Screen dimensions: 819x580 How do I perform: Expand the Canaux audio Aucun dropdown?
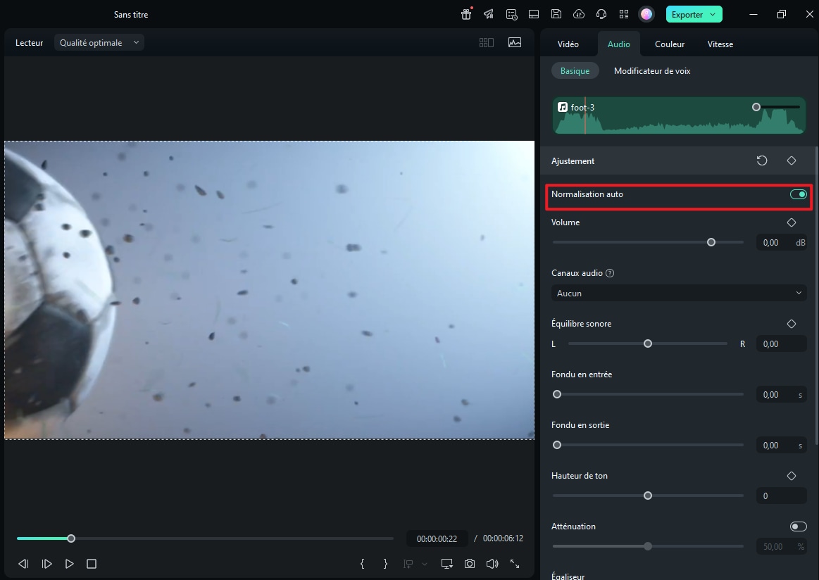click(679, 293)
